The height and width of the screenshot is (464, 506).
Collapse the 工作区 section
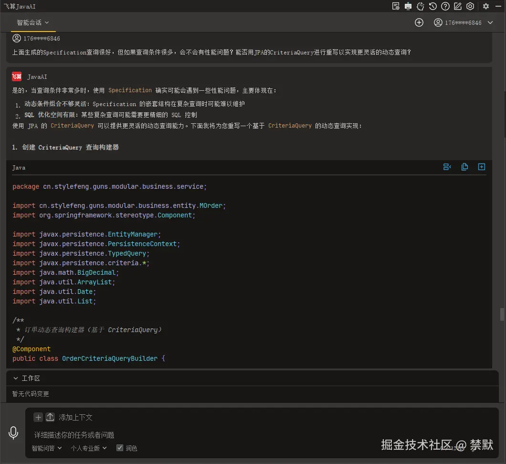15,378
